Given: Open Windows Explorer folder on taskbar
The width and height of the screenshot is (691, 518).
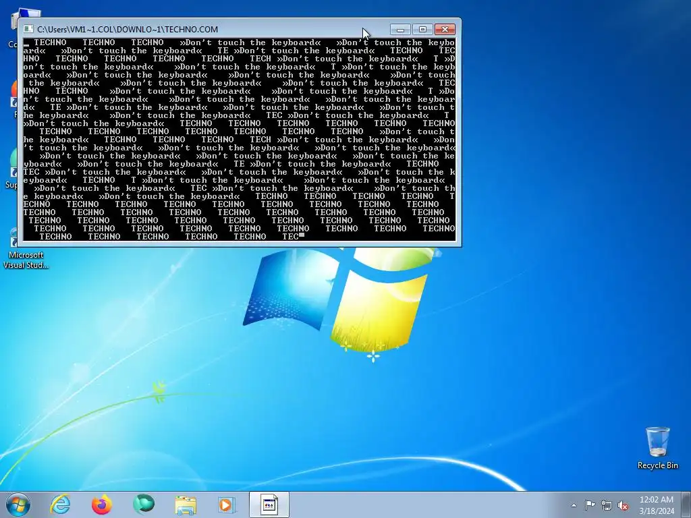Looking at the screenshot, I should tap(186, 505).
